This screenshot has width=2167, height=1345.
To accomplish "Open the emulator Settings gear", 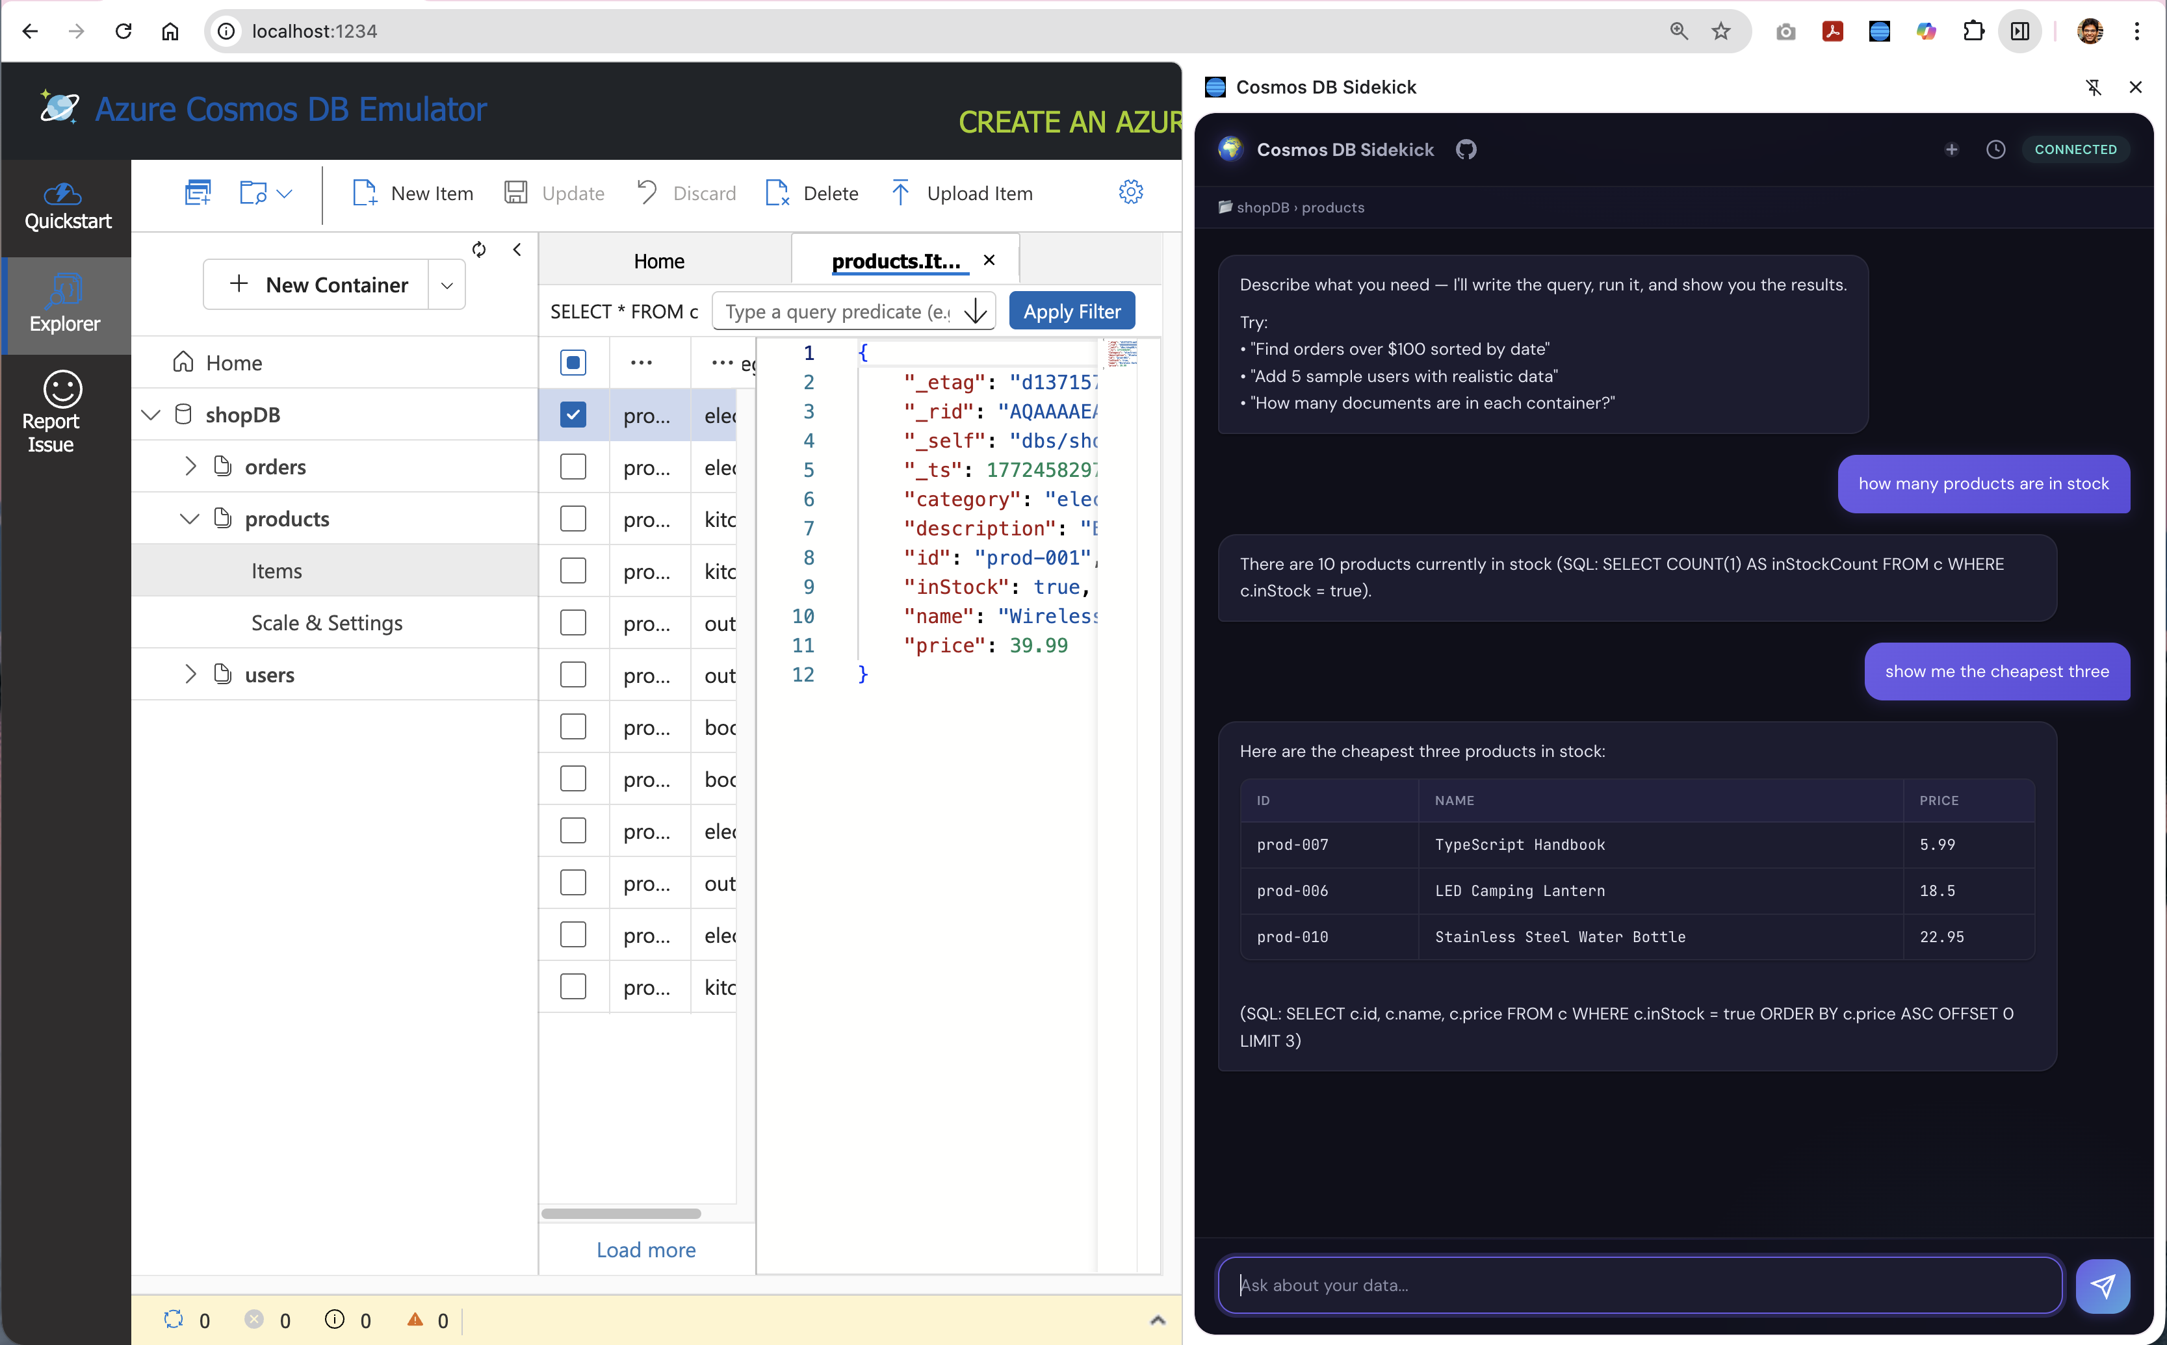I will click(x=1131, y=192).
